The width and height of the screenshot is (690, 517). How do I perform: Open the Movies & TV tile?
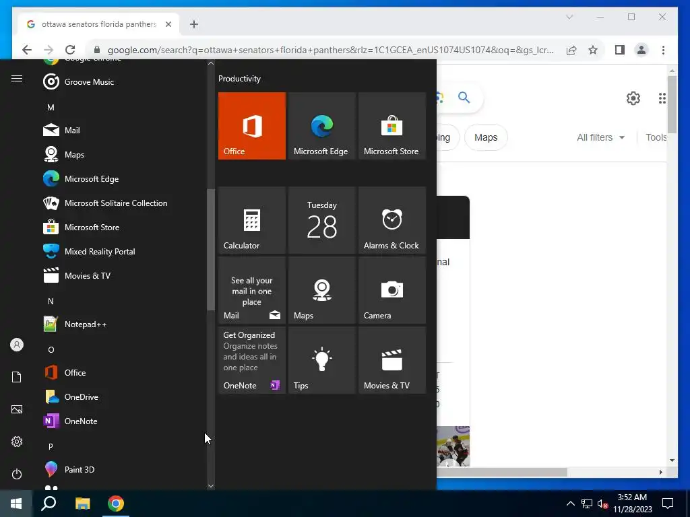click(392, 360)
